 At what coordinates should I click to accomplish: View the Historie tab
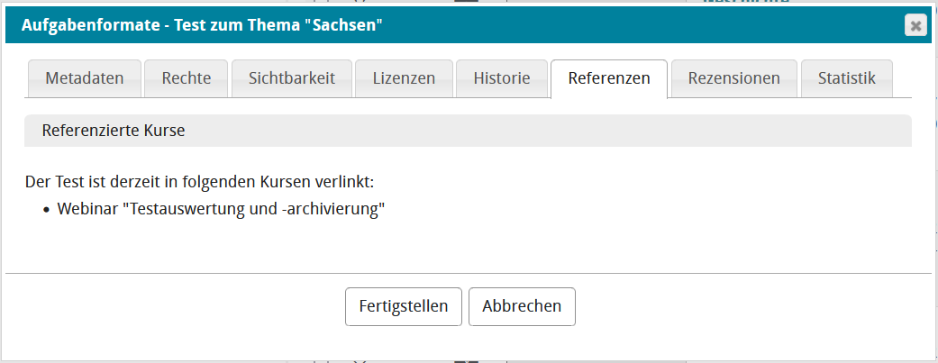click(x=502, y=78)
